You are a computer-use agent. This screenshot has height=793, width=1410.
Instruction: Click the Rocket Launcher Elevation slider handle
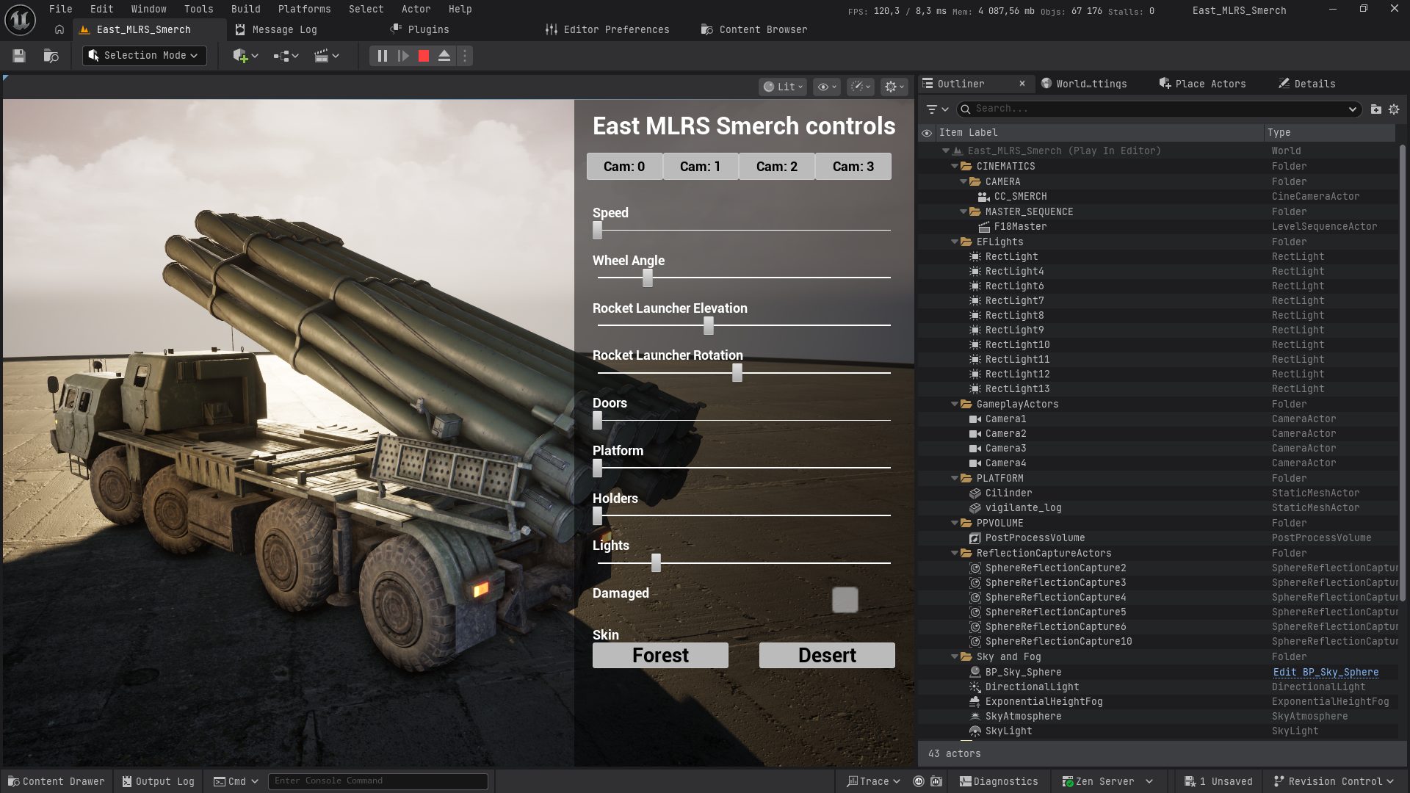tap(708, 325)
